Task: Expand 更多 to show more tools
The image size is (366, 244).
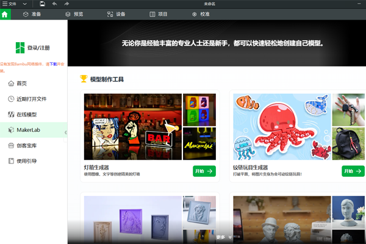Action: (x=224, y=237)
